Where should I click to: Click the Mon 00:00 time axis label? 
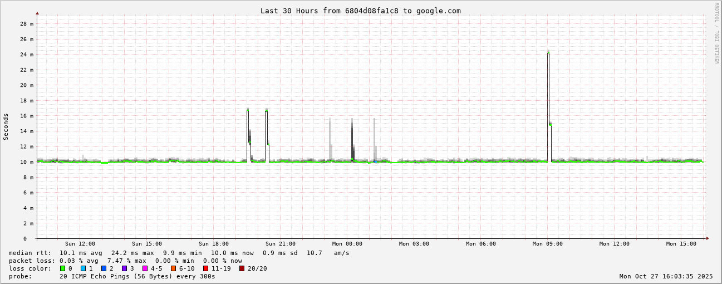pos(347,244)
